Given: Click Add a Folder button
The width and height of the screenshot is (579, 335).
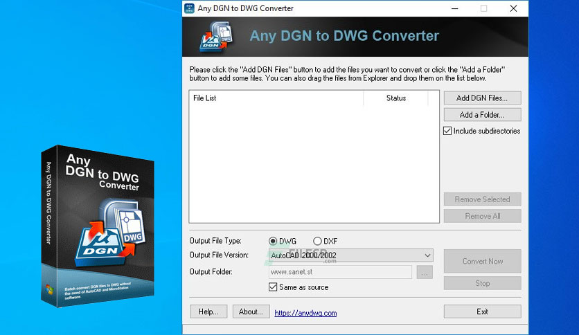Looking at the screenshot, I should click(x=482, y=115).
